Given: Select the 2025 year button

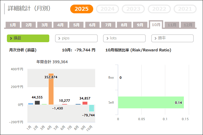Looking at the screenshot, I should pyautogui.click(x=82, y=9).
